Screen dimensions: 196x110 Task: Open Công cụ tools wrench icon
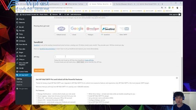(x=17, y=59)
